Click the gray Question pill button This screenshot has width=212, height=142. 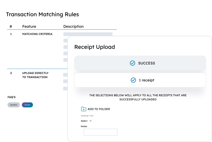14,105
